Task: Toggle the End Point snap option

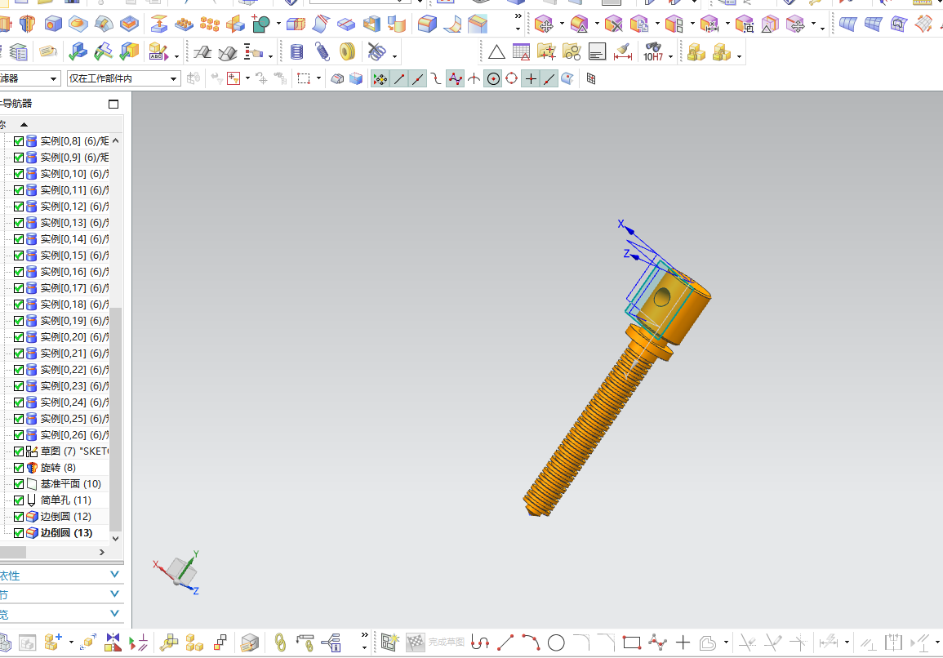Action: pos(398,79)
